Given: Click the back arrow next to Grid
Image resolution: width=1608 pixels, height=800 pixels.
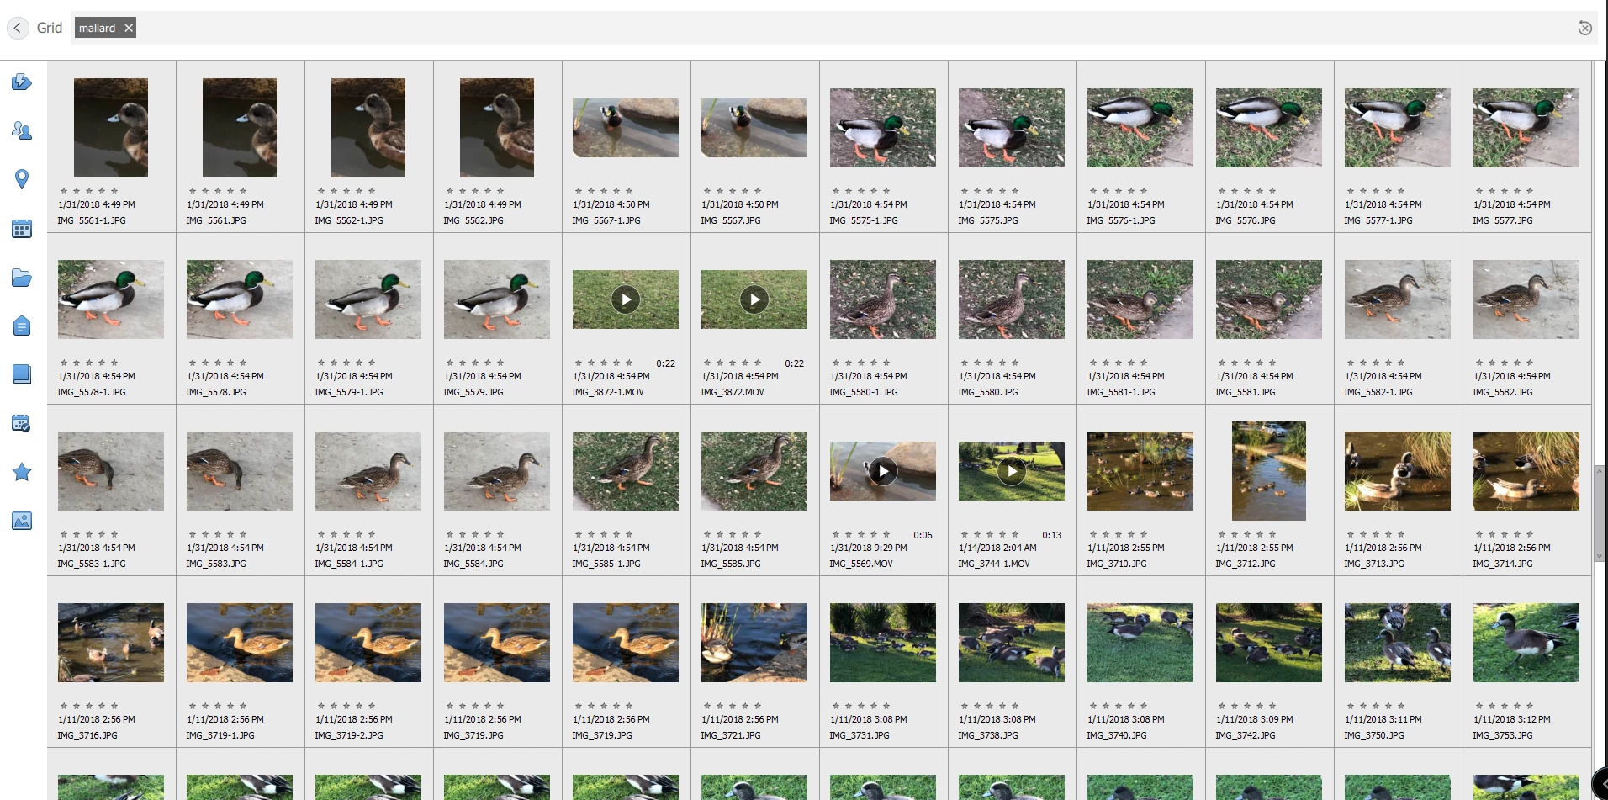Looking at the screenshot, I should coord(17,28).
